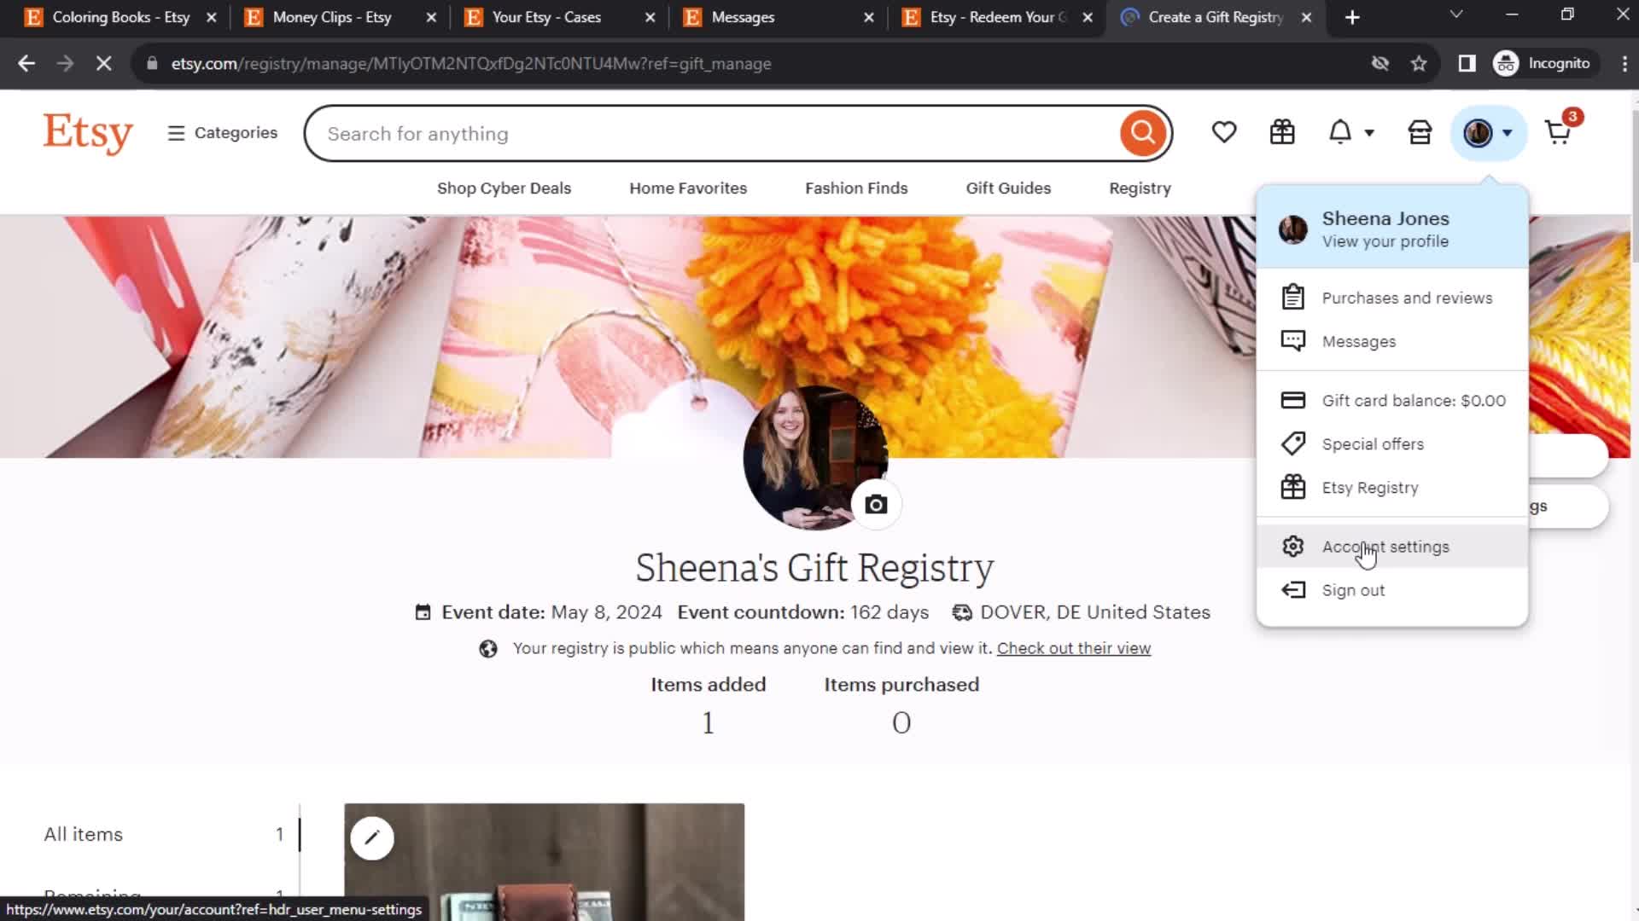Screen dimensions: 1639x921
Task: Click the user account profile dropdown
Action: [x=1488, y=133]
